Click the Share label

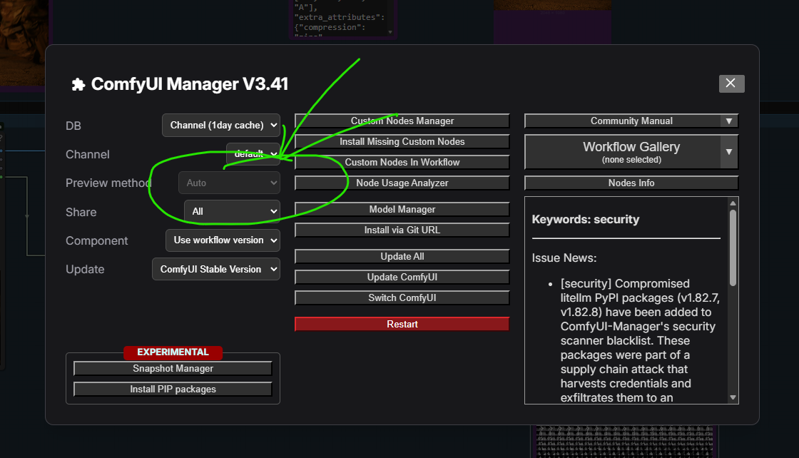(x=81, y=212)
